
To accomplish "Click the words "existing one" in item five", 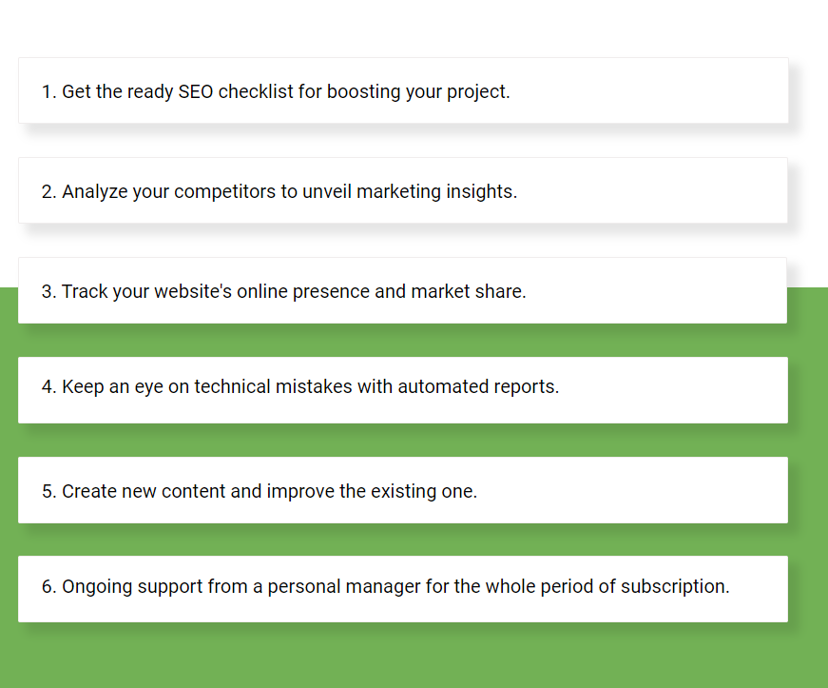I will [423, 491].
